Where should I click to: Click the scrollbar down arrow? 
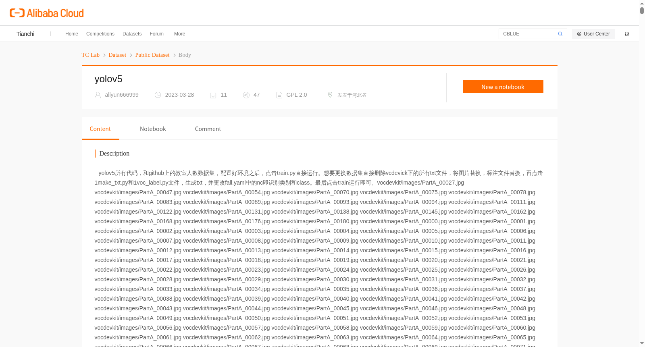tap(642, 343)
